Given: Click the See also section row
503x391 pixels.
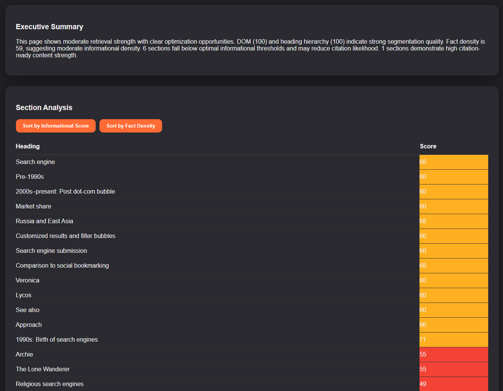Looking at the screenshot, I should point(27,310).
